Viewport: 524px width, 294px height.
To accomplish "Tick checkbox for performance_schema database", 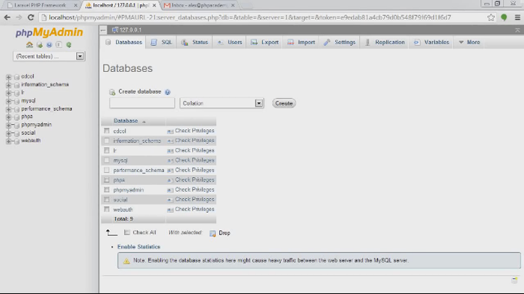I will pos(107,170).
